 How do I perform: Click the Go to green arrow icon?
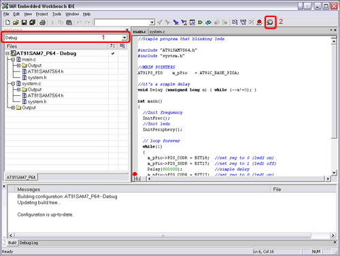(200, 22)
